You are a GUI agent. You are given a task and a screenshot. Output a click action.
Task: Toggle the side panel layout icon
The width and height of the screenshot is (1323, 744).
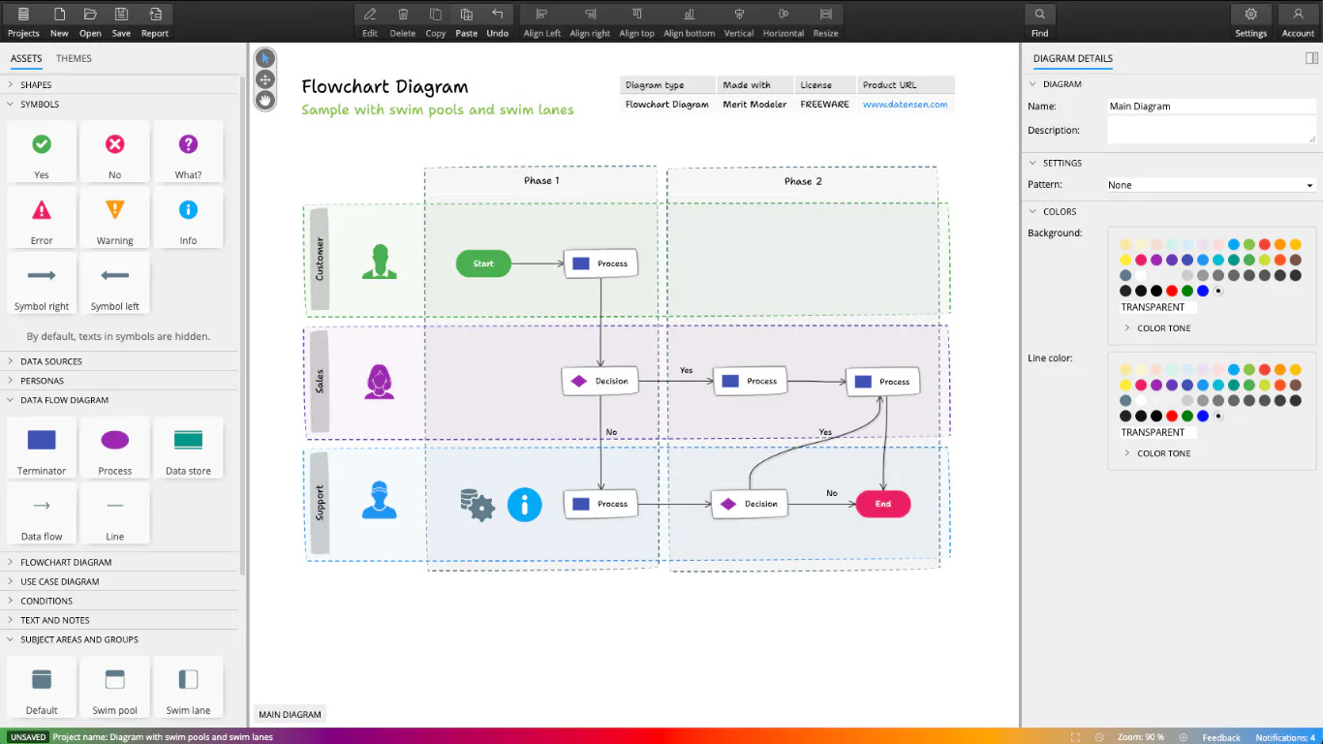[x=1311, y=58]
